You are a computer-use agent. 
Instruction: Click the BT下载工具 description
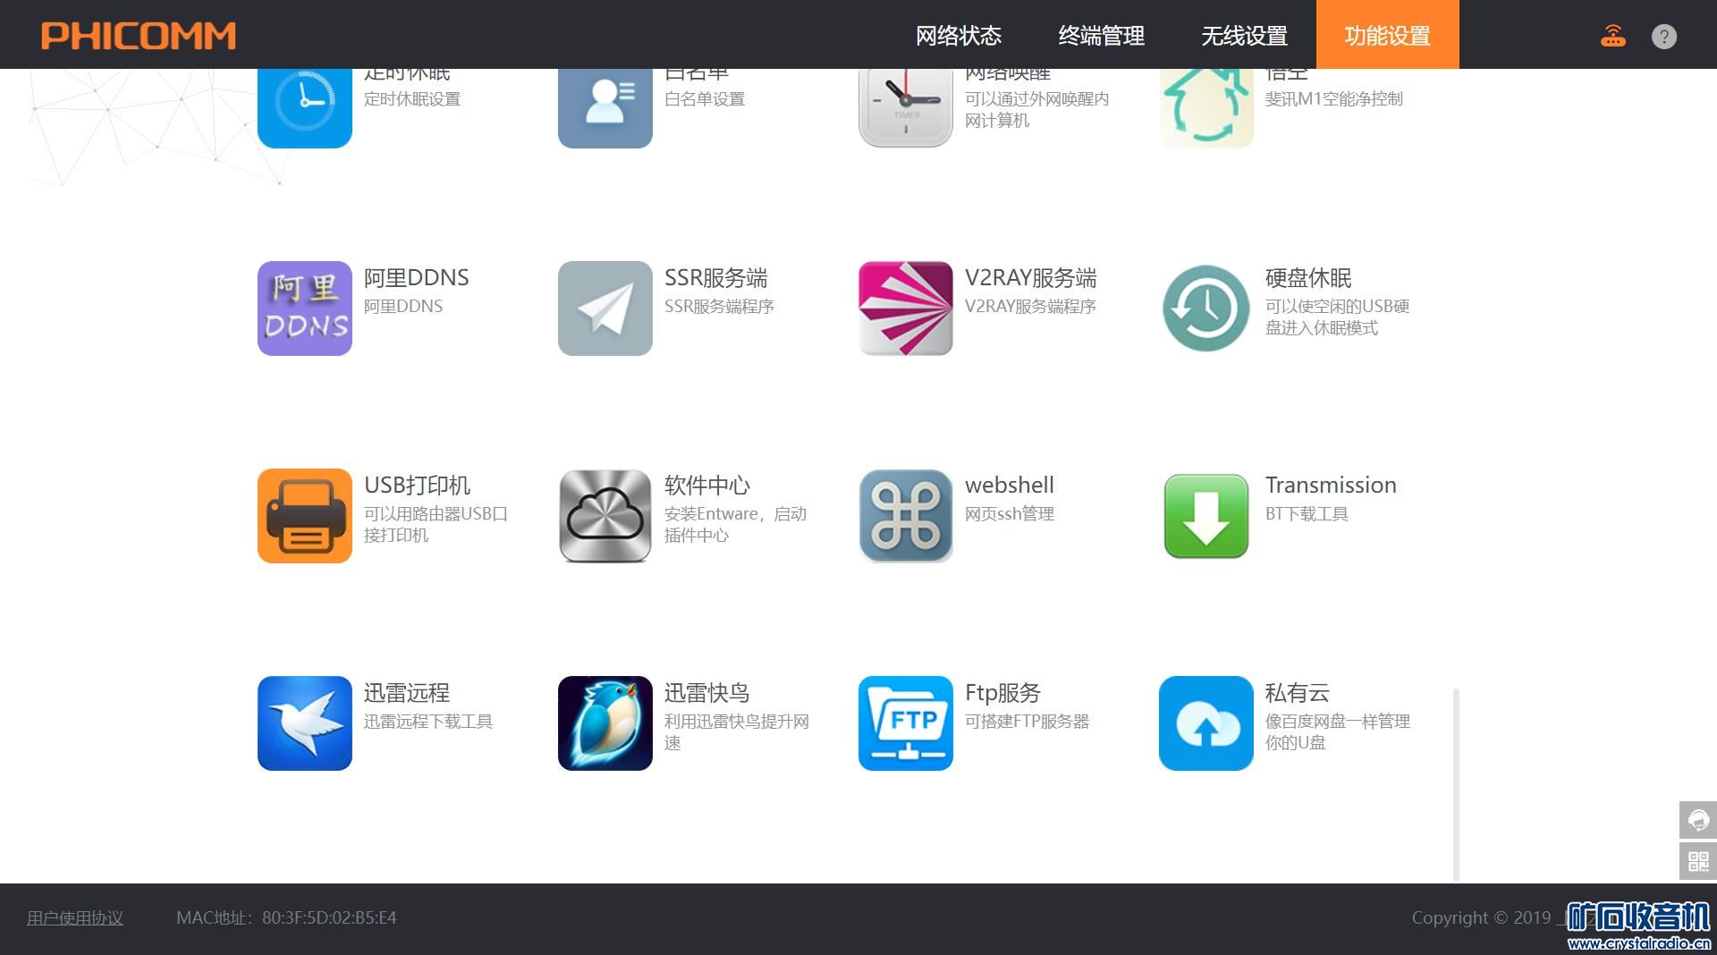click(x=1307, y=514)
